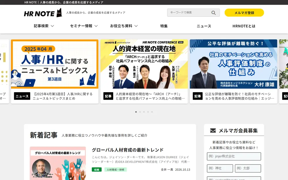This screenshot has height=180, width=288.
Task: Click the green 組織 category tag
Action: (x=96, y=170)
